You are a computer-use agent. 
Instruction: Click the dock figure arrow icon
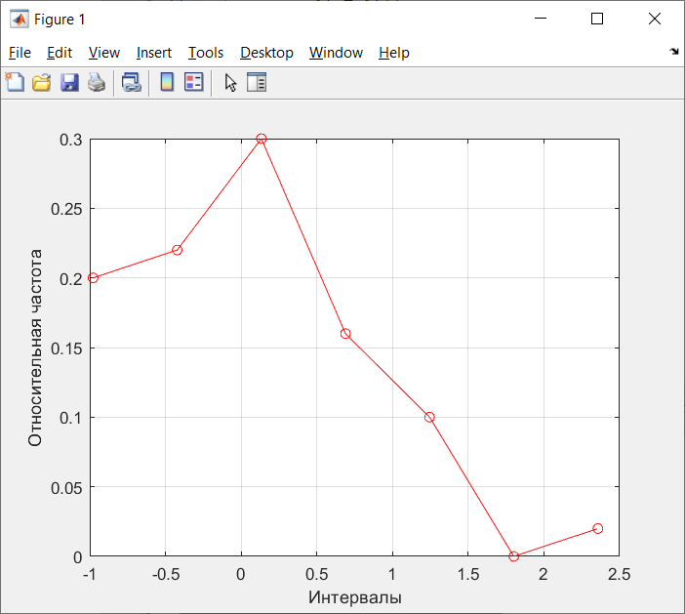674,52
